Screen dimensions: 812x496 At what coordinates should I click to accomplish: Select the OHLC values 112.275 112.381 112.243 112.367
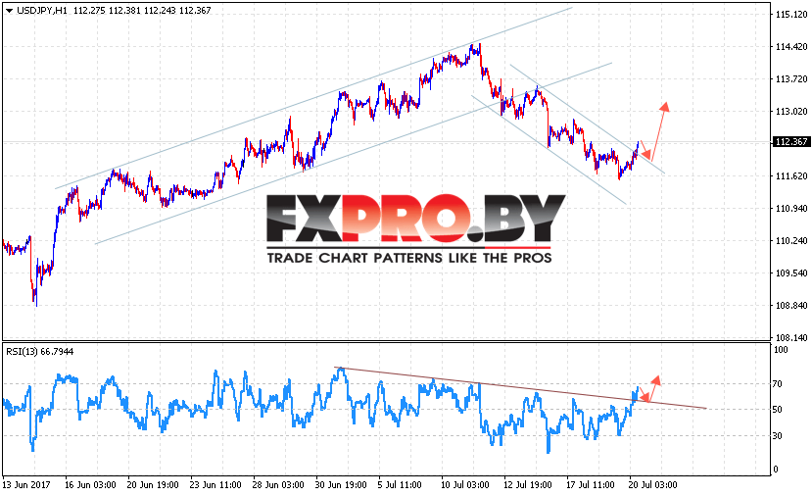142,11
